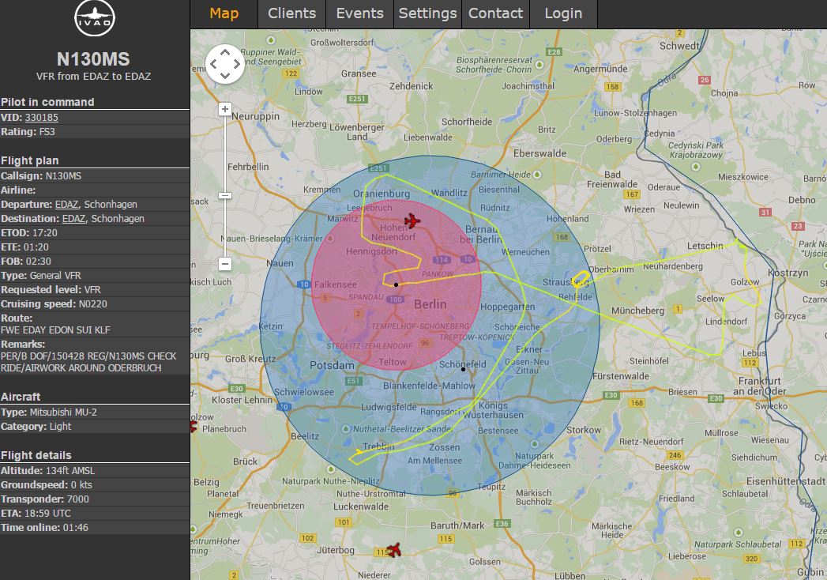Click the Strausberg holding pattern loop
The height and width of the screenshot is (580, 827).
[581, 278]
